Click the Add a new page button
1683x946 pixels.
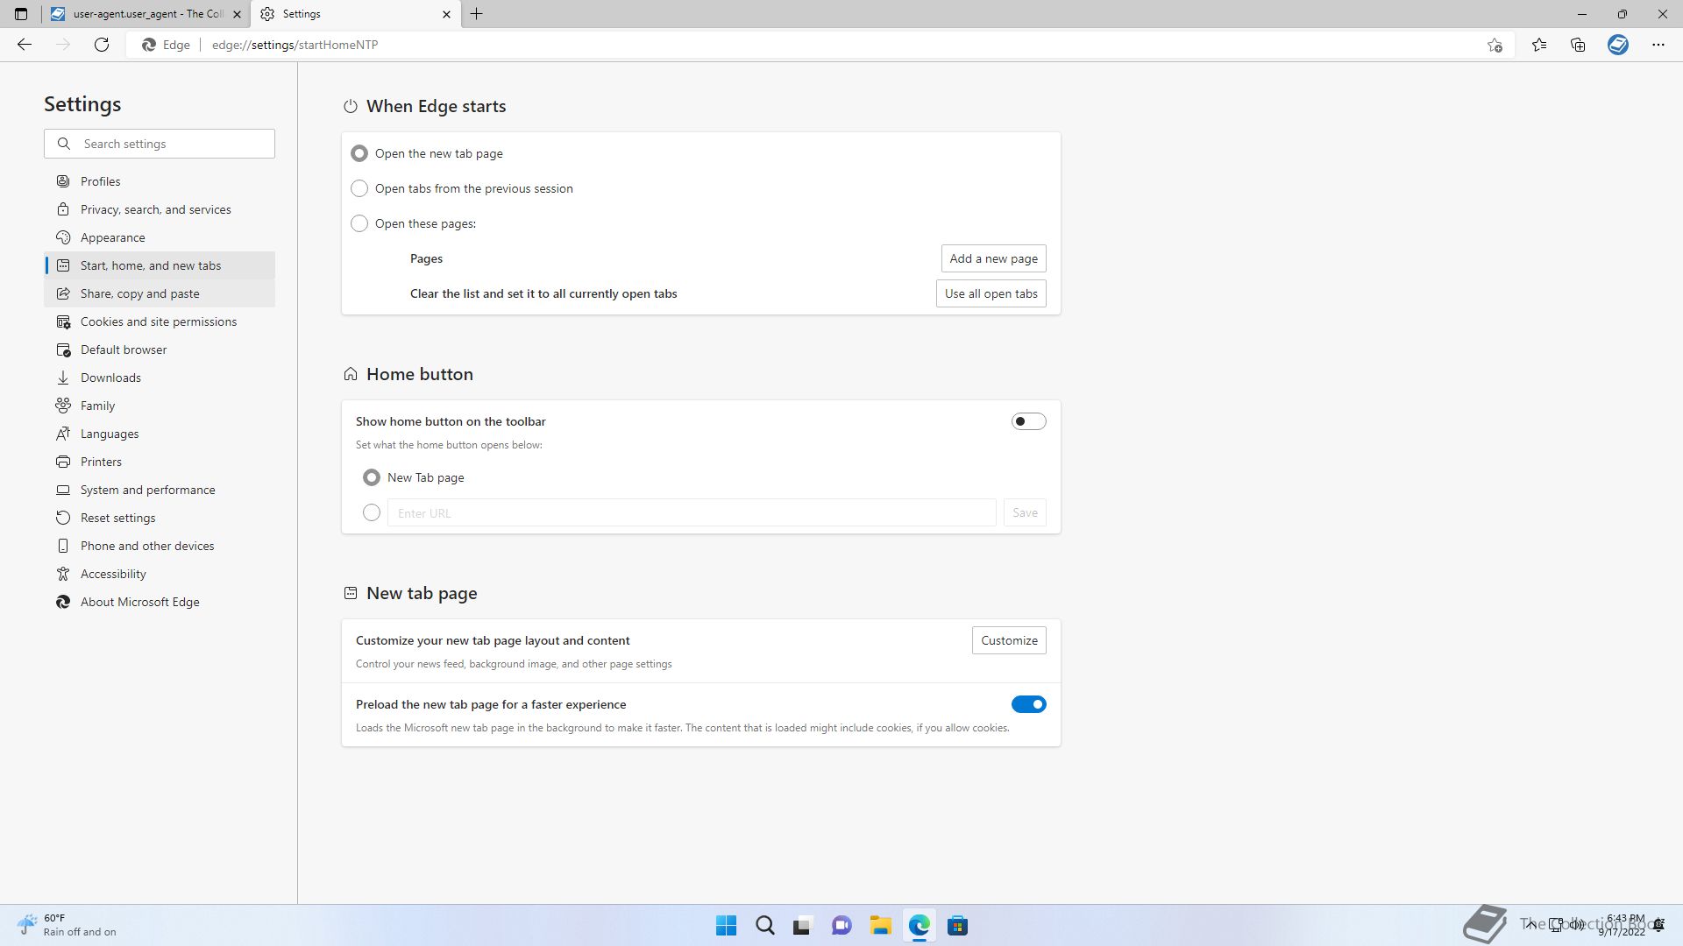(993, 258)
